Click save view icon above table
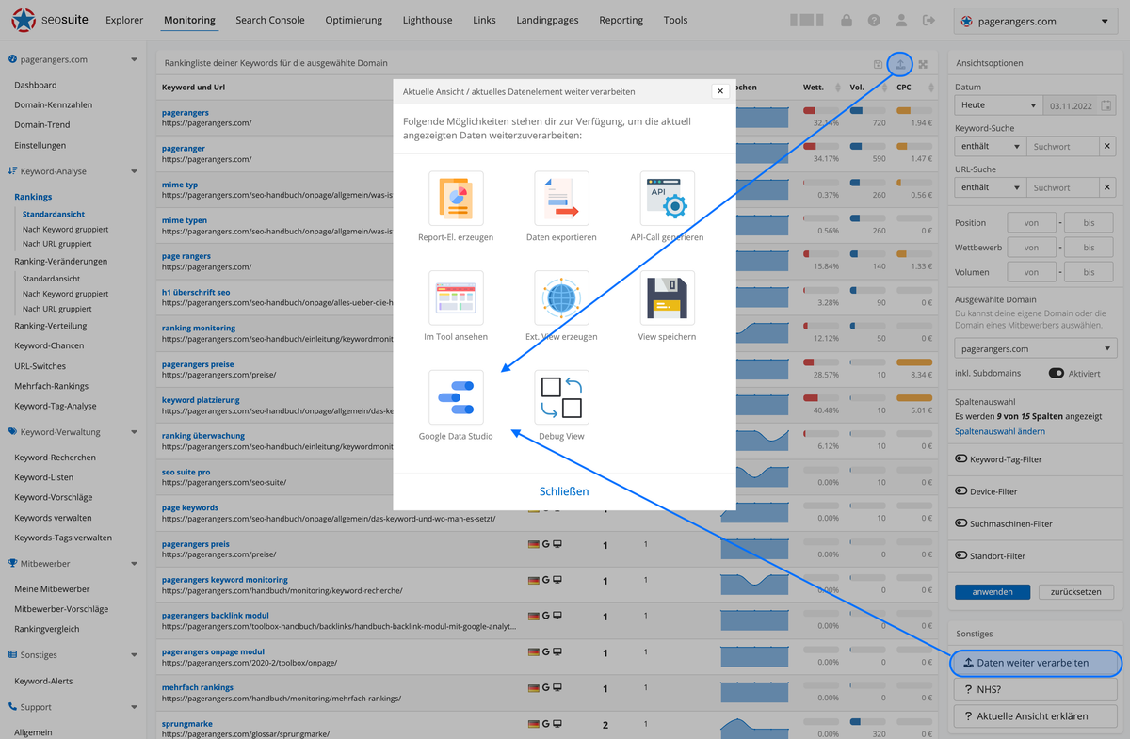The width and height of the screenshot is (1130, 739). click(x=879, y=64)
